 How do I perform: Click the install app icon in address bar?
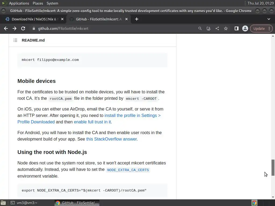click(x=208, y=28)
